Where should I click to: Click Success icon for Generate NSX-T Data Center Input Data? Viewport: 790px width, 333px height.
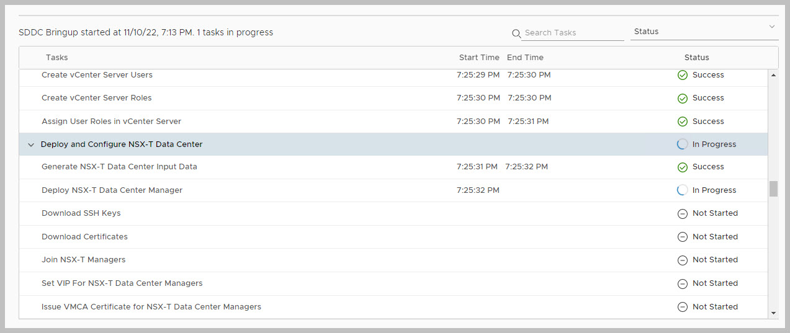point(682,167)
